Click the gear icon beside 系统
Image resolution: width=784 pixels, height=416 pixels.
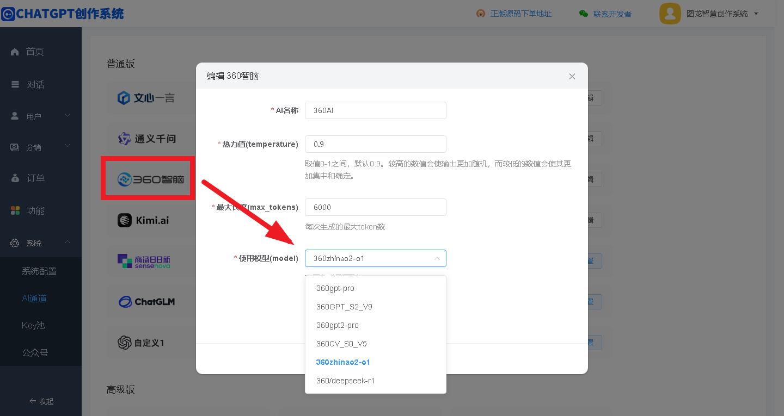[x=15, y=243]
